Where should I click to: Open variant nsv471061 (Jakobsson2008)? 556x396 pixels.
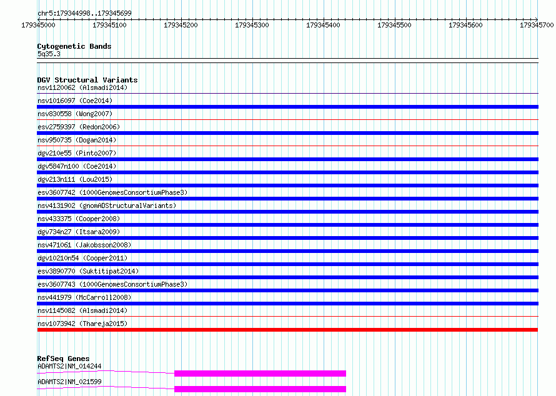tap(84, 245)
